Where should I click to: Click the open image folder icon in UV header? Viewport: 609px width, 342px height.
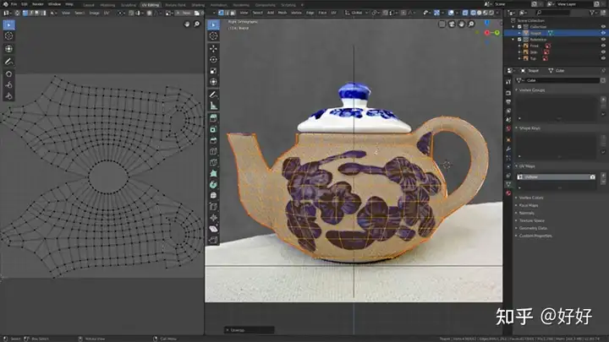[x=197, y=14]
